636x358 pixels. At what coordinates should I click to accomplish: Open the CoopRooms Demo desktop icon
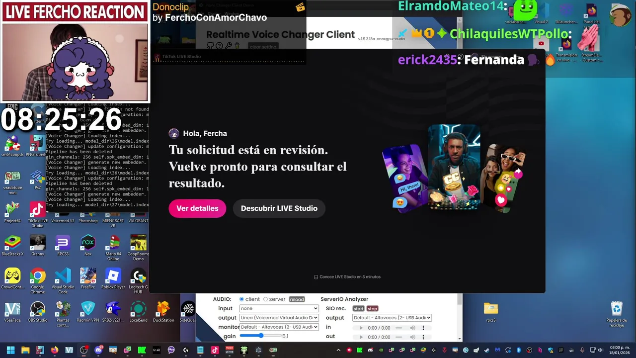point(138,248)
